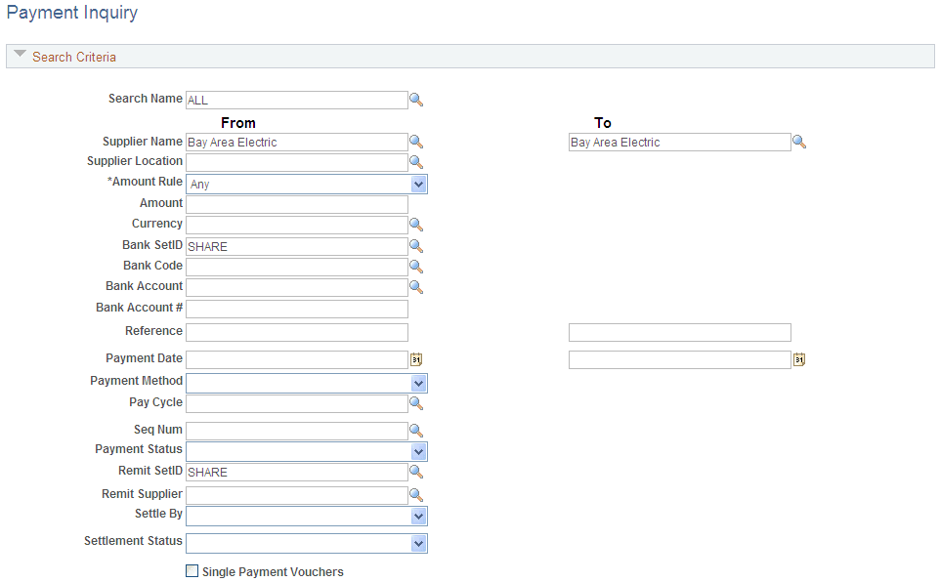
Task: Open the Payment Status dropdown
Action: pyautogui.click(x=419, y=451)
